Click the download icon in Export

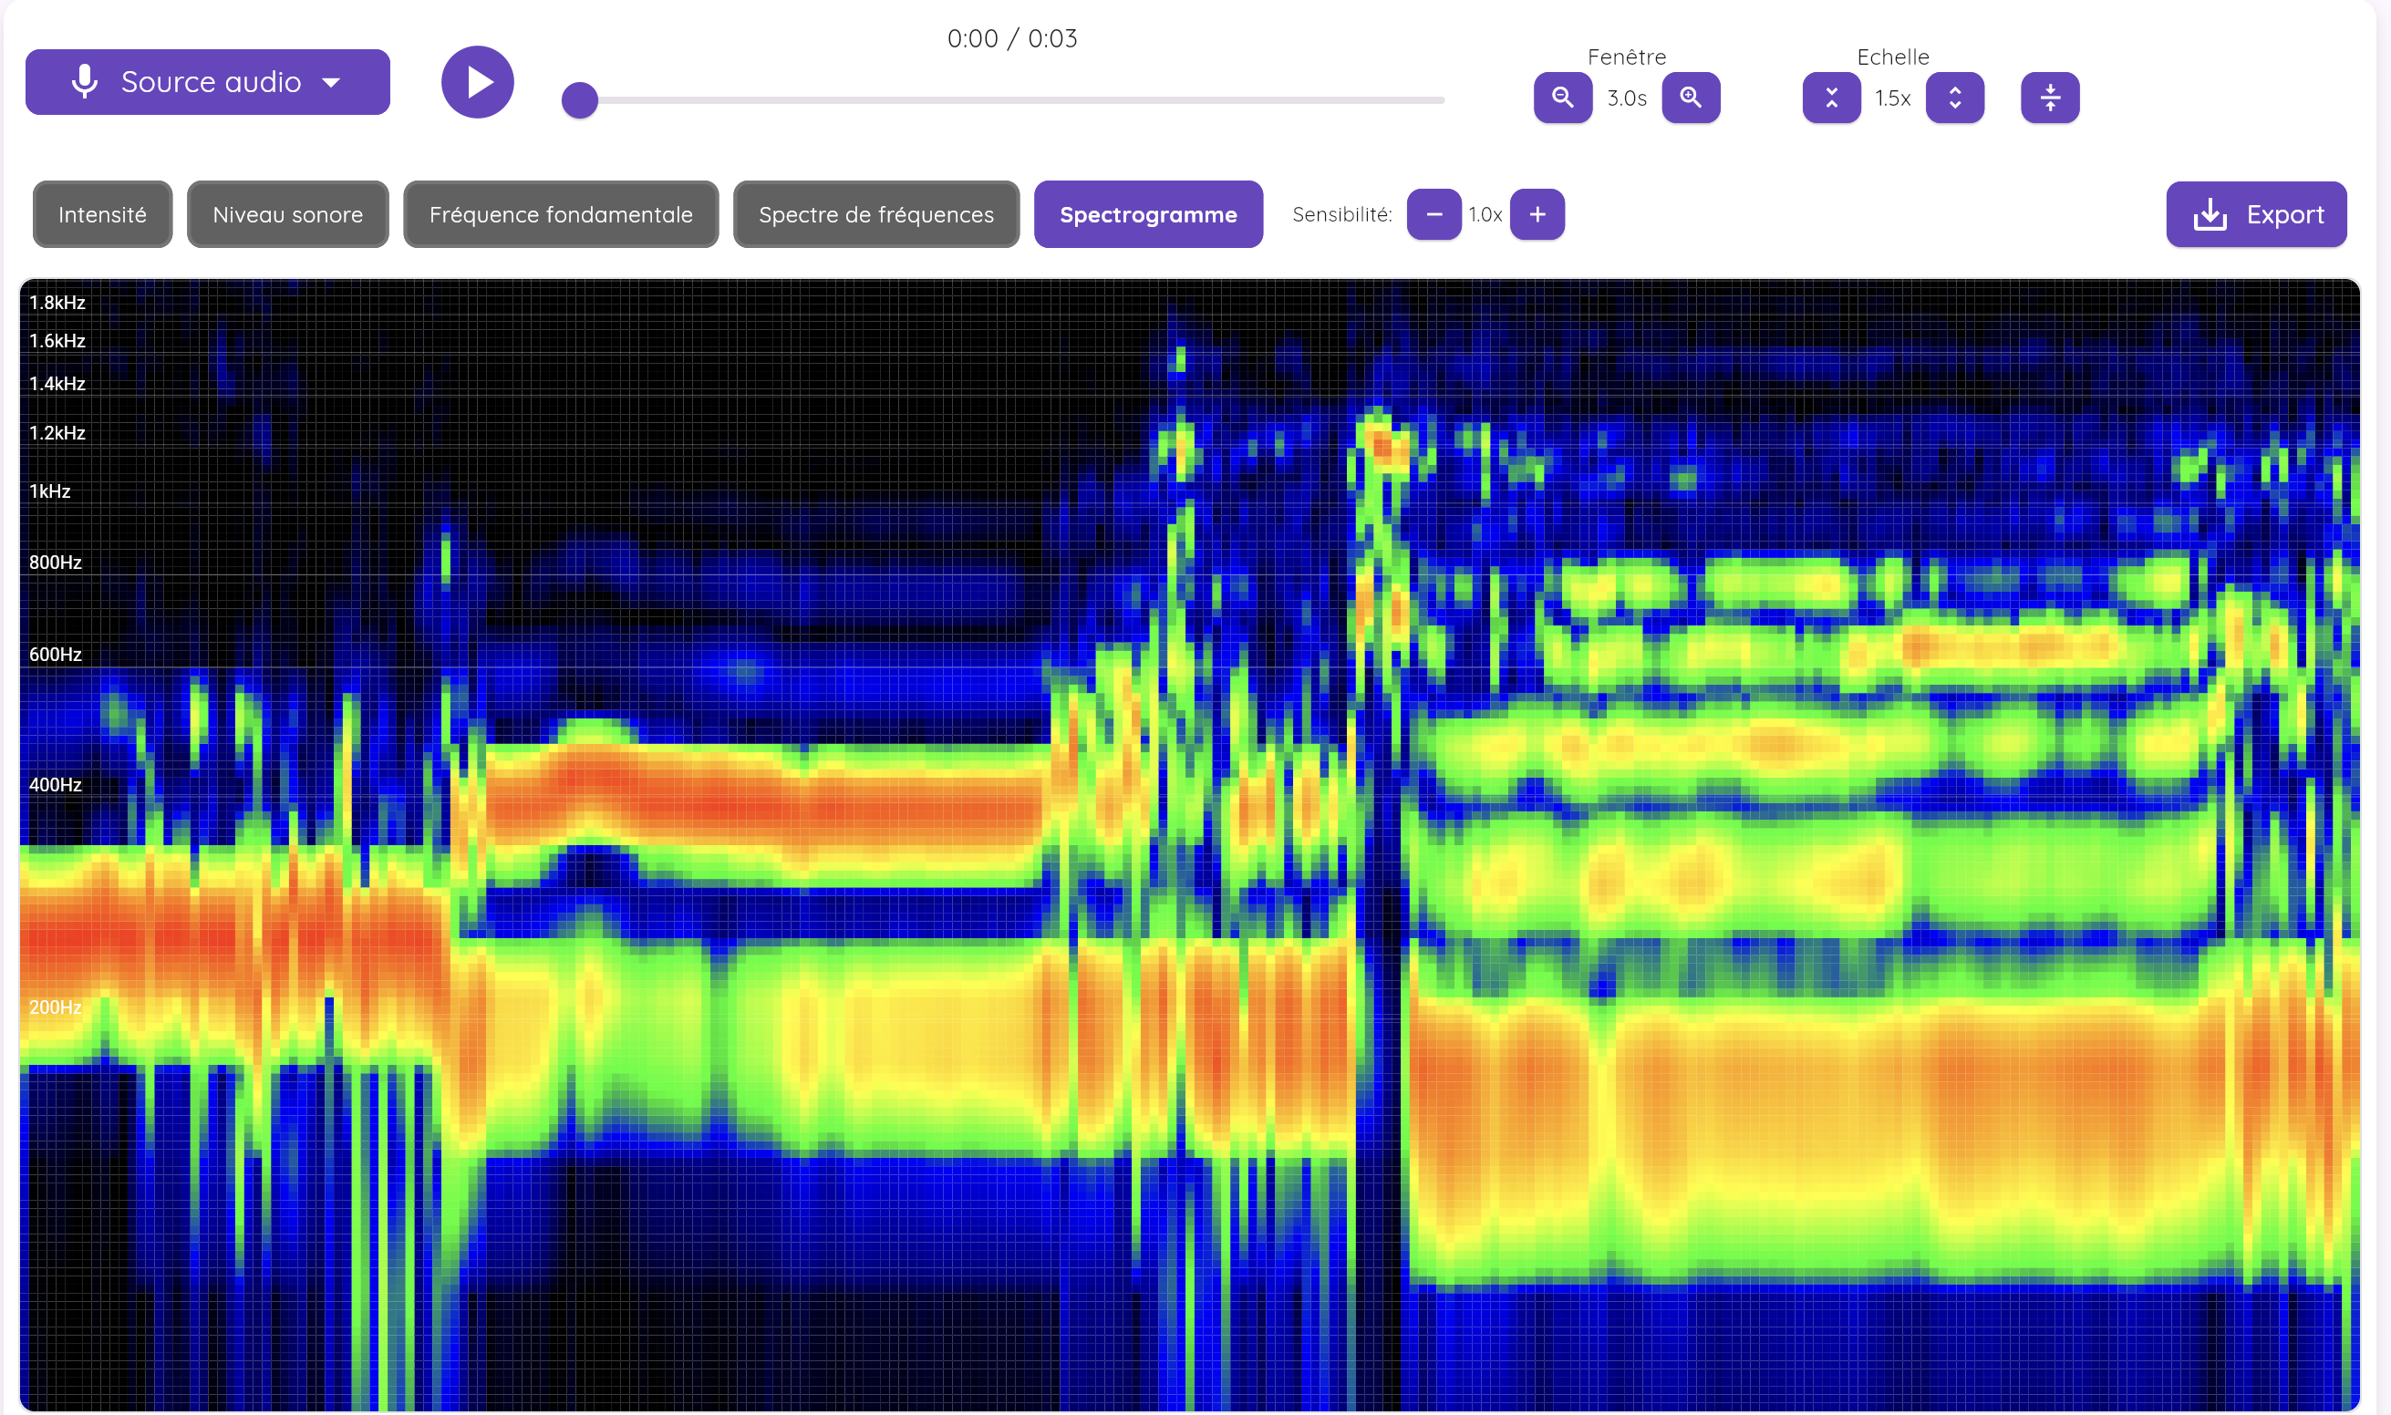[2210, 214]
